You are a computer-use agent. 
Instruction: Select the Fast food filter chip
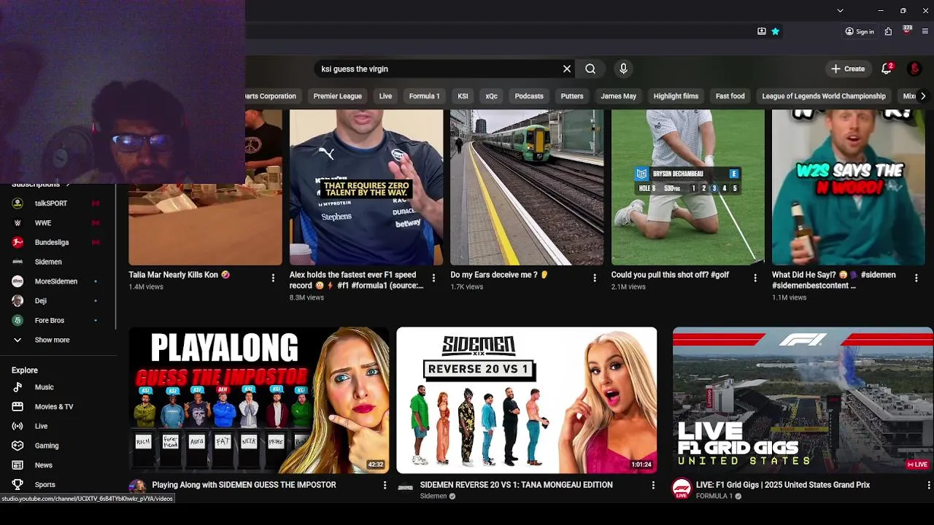coord(730,96)
